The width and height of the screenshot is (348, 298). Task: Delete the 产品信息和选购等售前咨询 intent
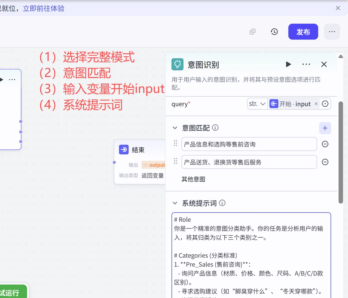pyautogui.click(x=325, y=144)
